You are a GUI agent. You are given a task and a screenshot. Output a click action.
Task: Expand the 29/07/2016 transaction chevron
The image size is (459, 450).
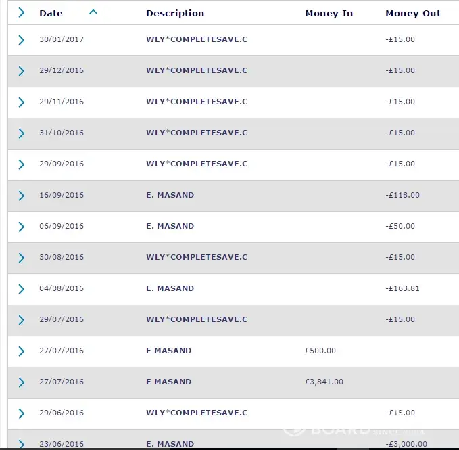pos(22,320)
